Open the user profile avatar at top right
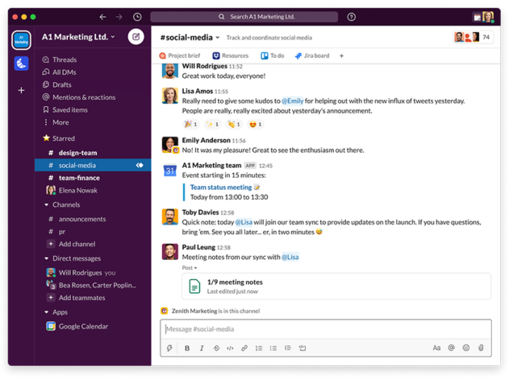517x379 pixels. (488, 16)
